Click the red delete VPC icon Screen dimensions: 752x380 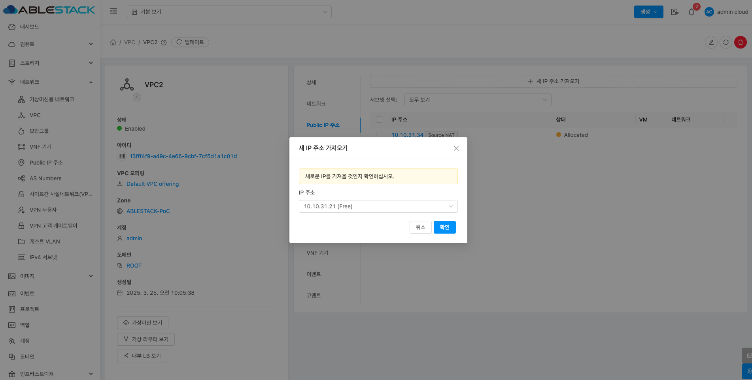click(x=740, y=42)
